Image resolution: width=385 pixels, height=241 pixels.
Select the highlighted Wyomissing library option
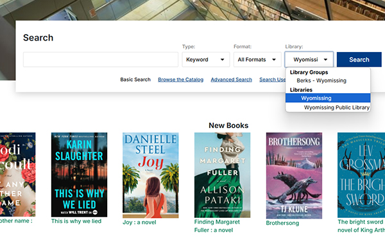(x=328, y=98)
